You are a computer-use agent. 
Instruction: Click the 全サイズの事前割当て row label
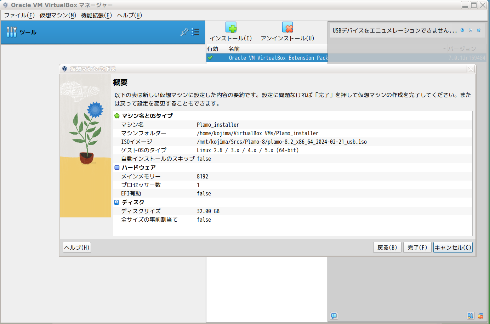pos(149,220)
